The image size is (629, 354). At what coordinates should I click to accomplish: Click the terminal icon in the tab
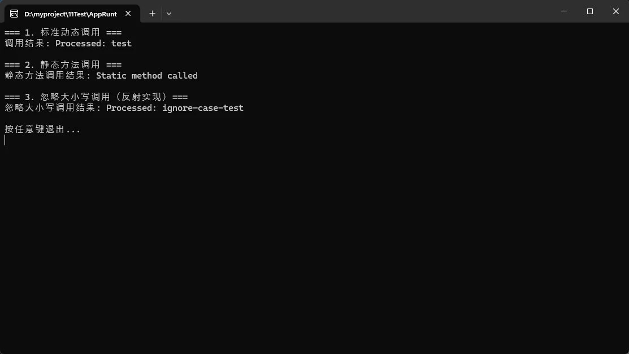click(x=14, y=14)
